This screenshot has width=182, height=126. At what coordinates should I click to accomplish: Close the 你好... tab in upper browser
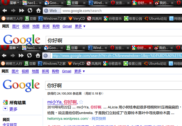coord(150,3)
